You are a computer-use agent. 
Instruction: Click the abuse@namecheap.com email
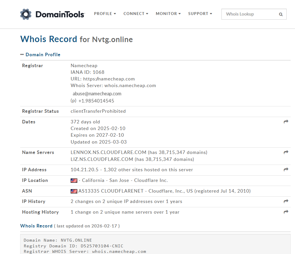click(x=97, y=94)
